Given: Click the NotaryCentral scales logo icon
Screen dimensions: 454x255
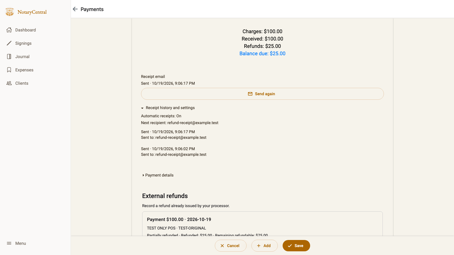Looking at the screenshot, I should (10, 12).
